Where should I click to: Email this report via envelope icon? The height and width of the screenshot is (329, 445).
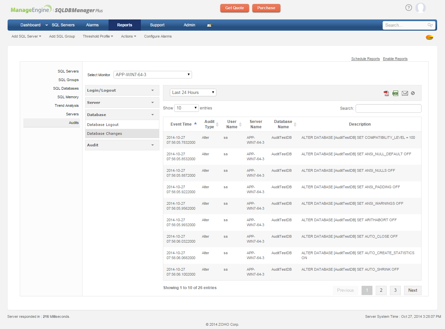(405, 93)
